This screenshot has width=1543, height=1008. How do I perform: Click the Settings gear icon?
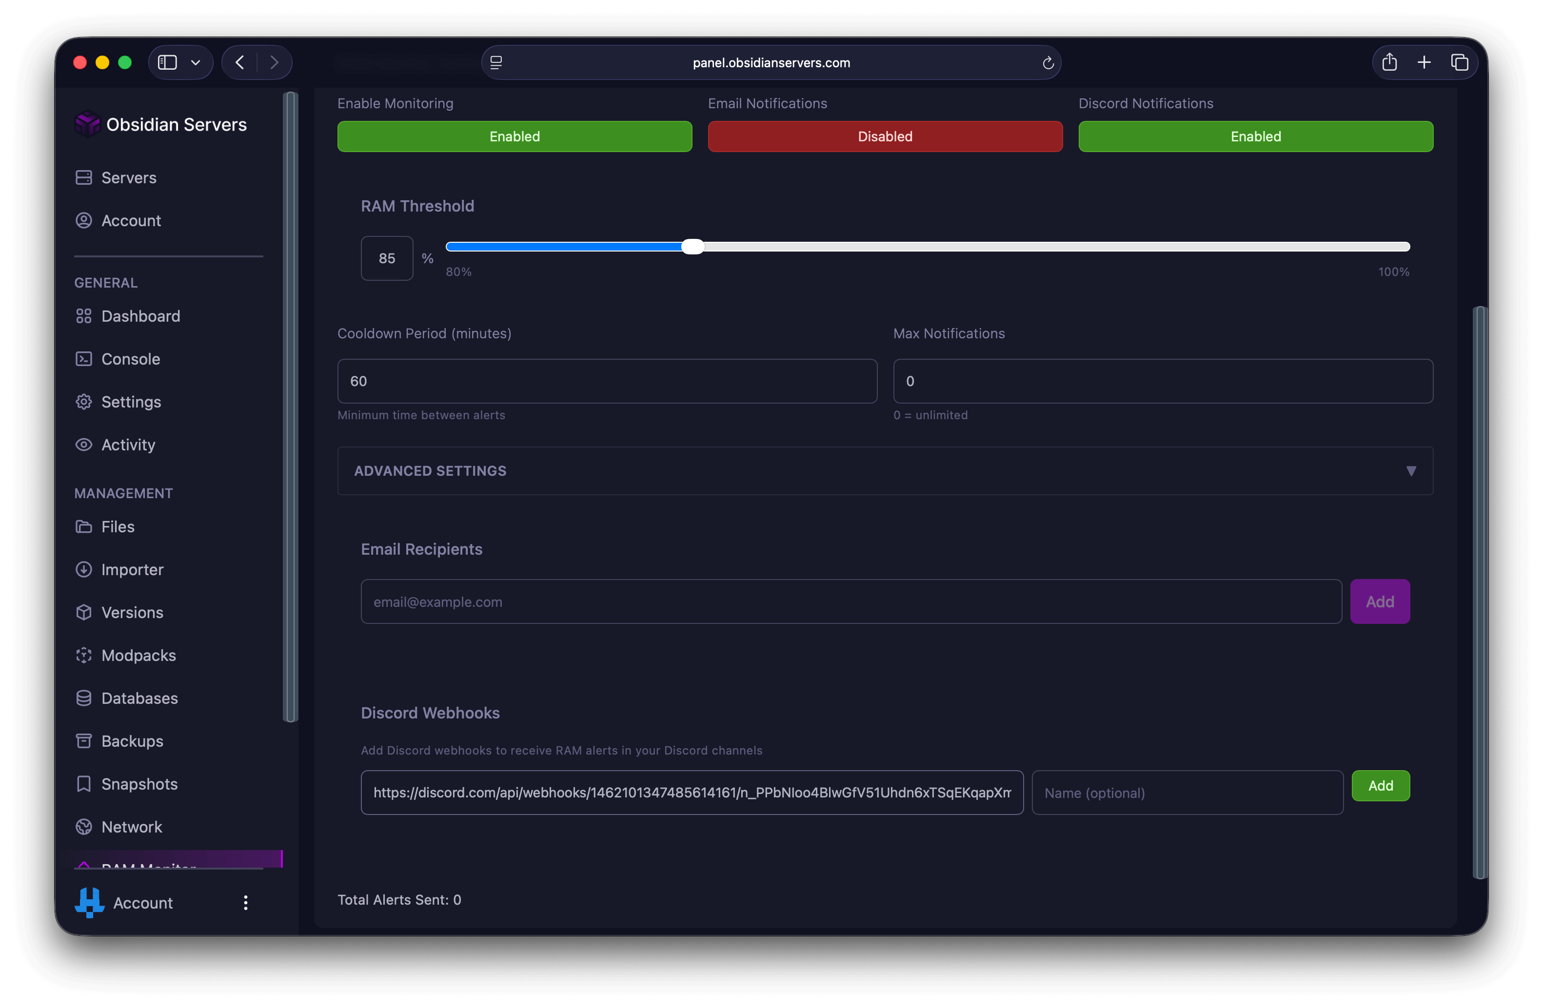coord(83,402)
